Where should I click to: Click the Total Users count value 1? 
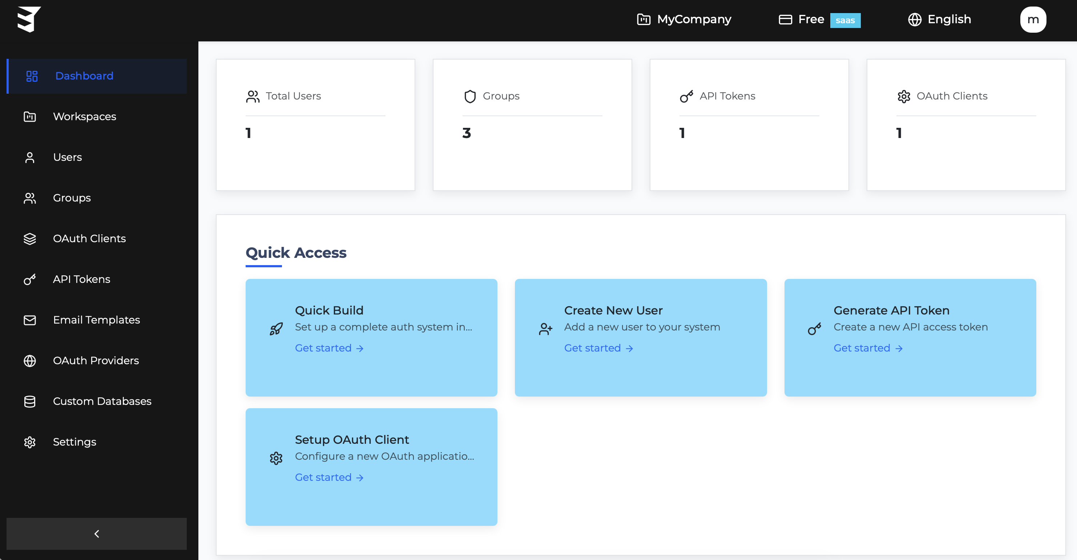[248, 133]
